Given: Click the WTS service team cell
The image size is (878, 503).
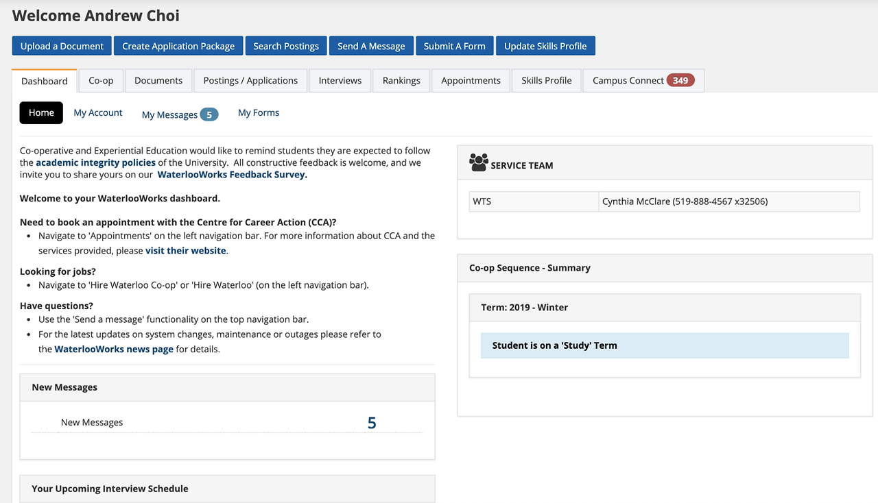Looking at the screenshot, I should [534, 201].
